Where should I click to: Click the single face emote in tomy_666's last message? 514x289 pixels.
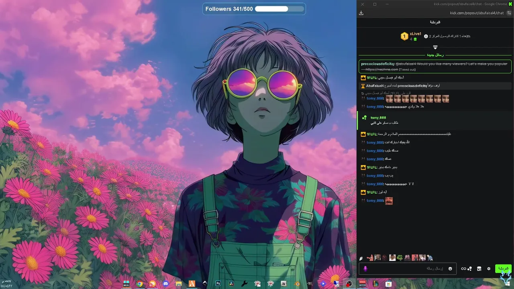click(x=389, y=201)
